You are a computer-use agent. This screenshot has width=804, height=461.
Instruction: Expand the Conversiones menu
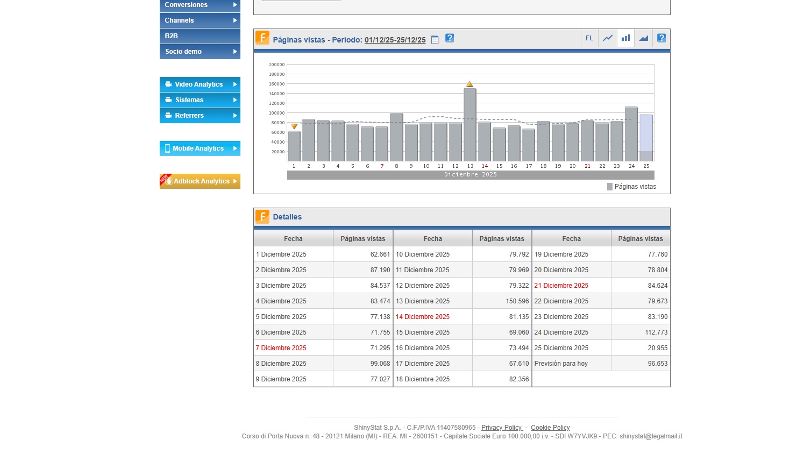(x=200, y=5)
